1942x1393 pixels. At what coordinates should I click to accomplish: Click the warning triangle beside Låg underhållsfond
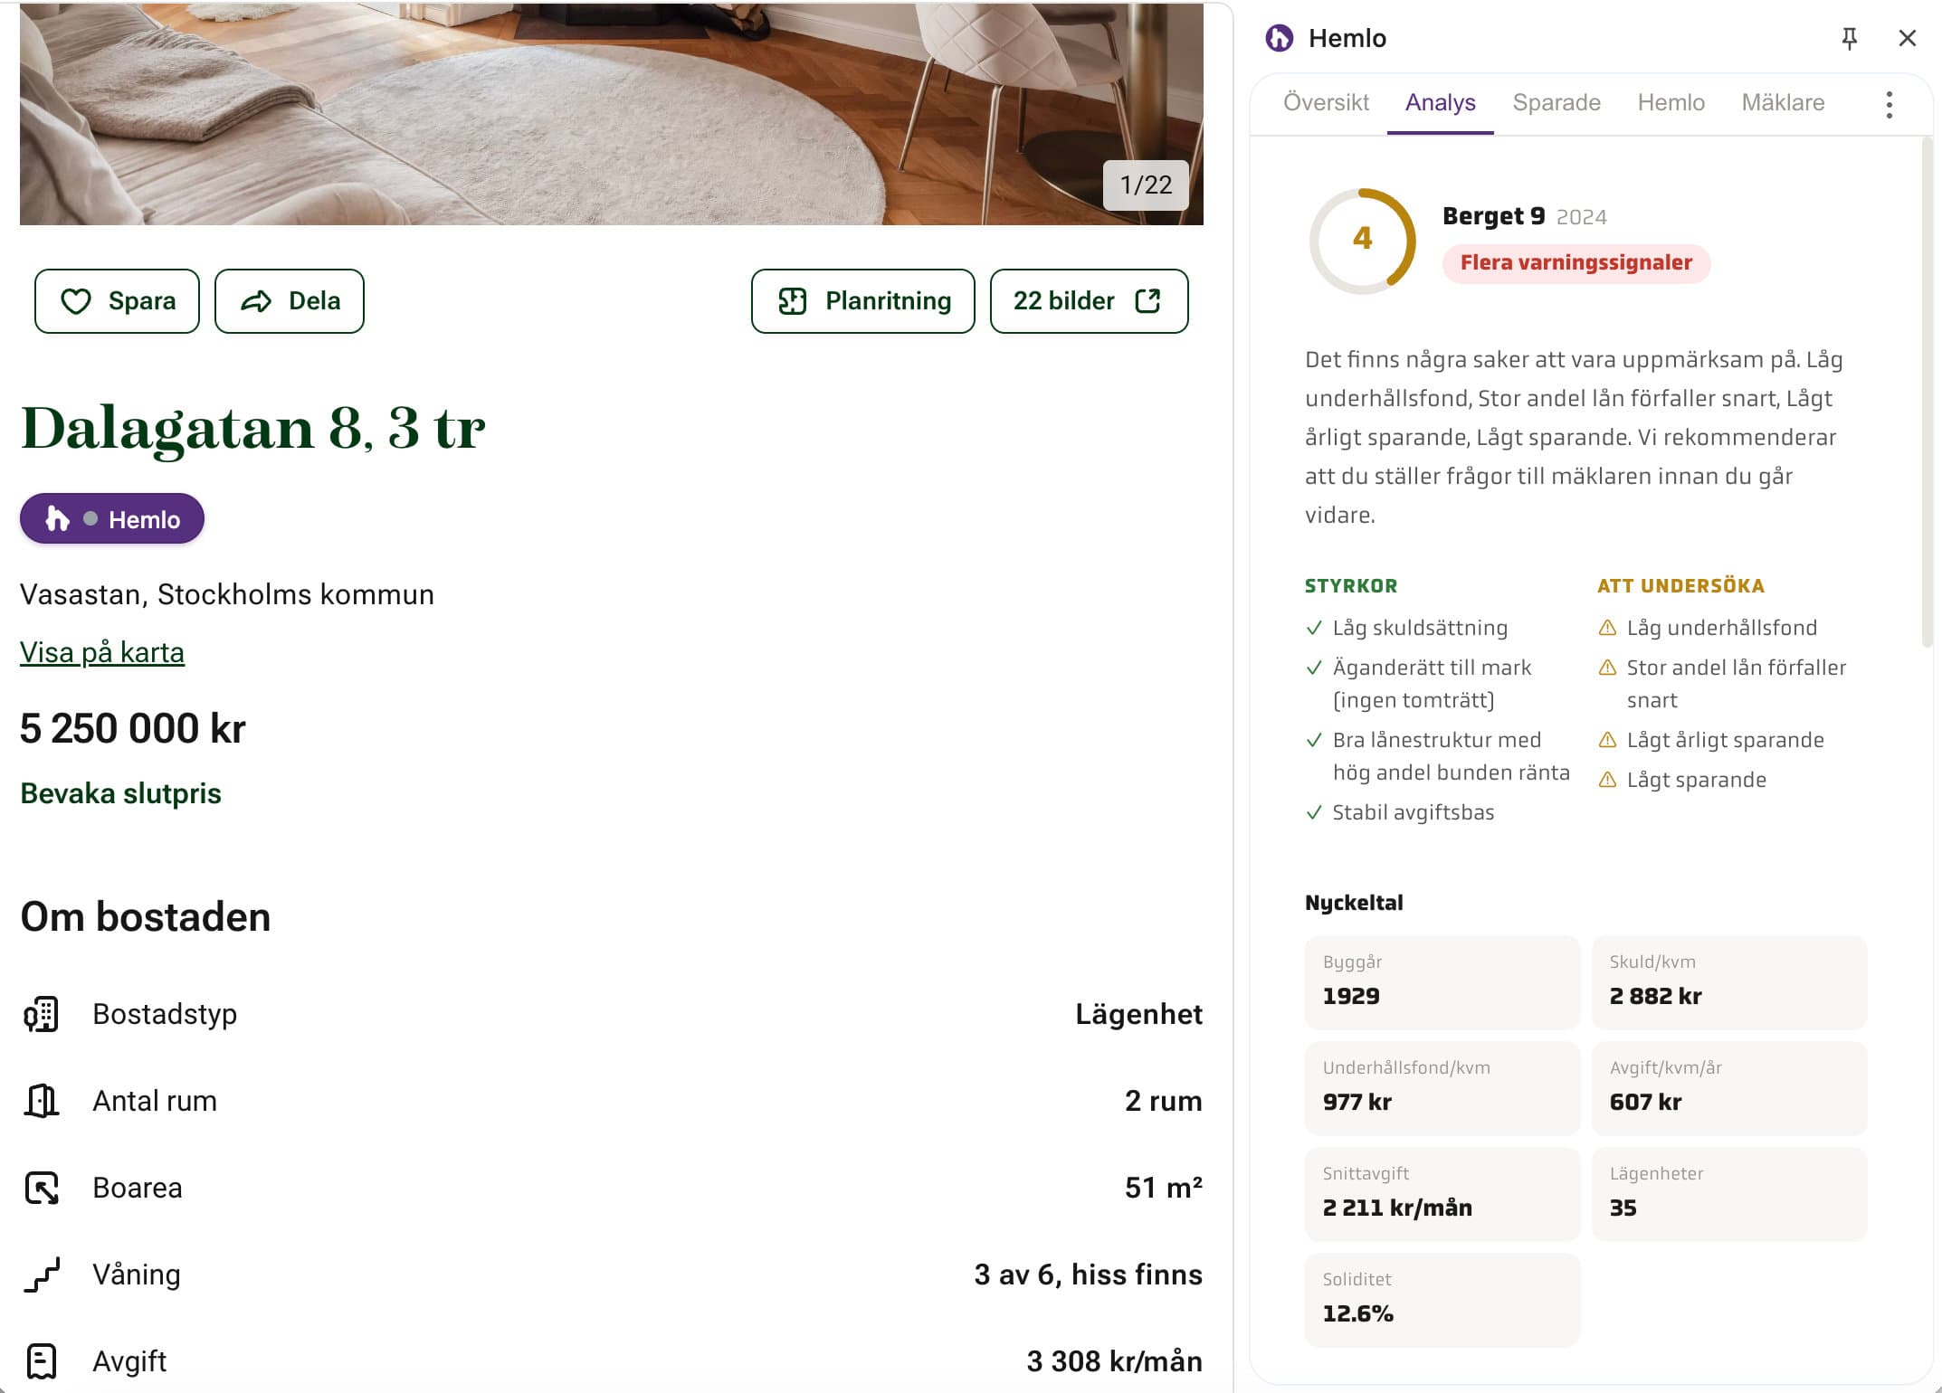click(x=1607, y=627)
